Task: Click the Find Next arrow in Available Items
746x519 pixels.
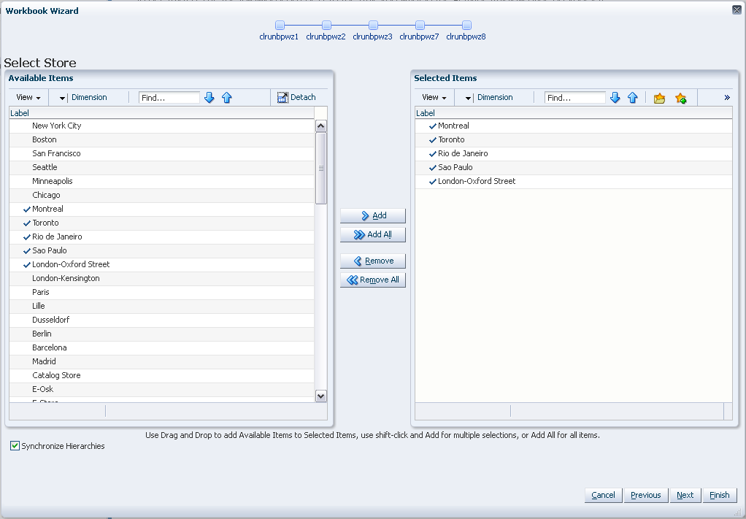Action: click(x=209, y=98)
